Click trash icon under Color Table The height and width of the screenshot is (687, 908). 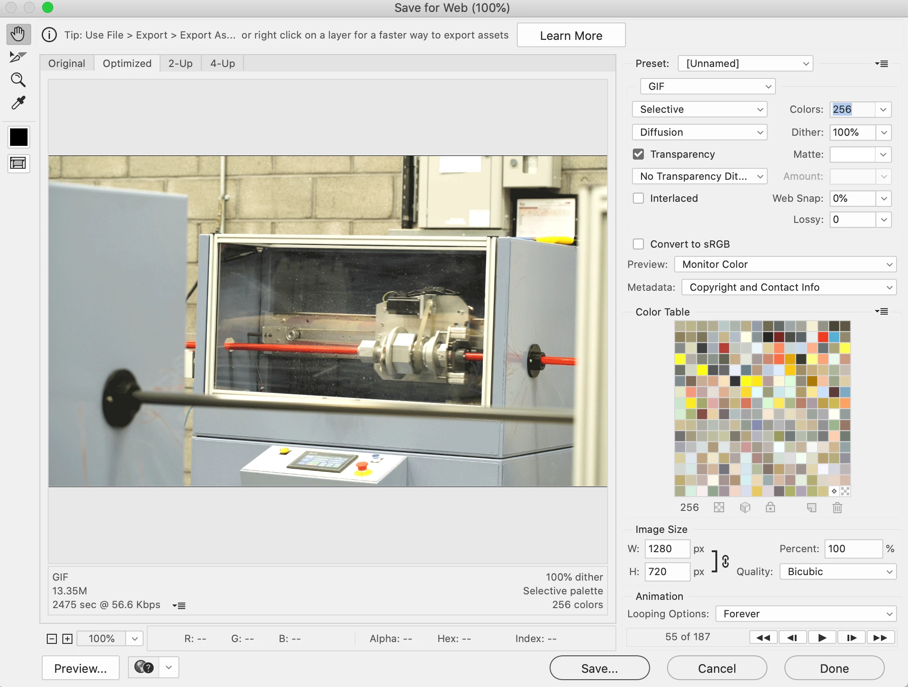(x=837, y=508)
